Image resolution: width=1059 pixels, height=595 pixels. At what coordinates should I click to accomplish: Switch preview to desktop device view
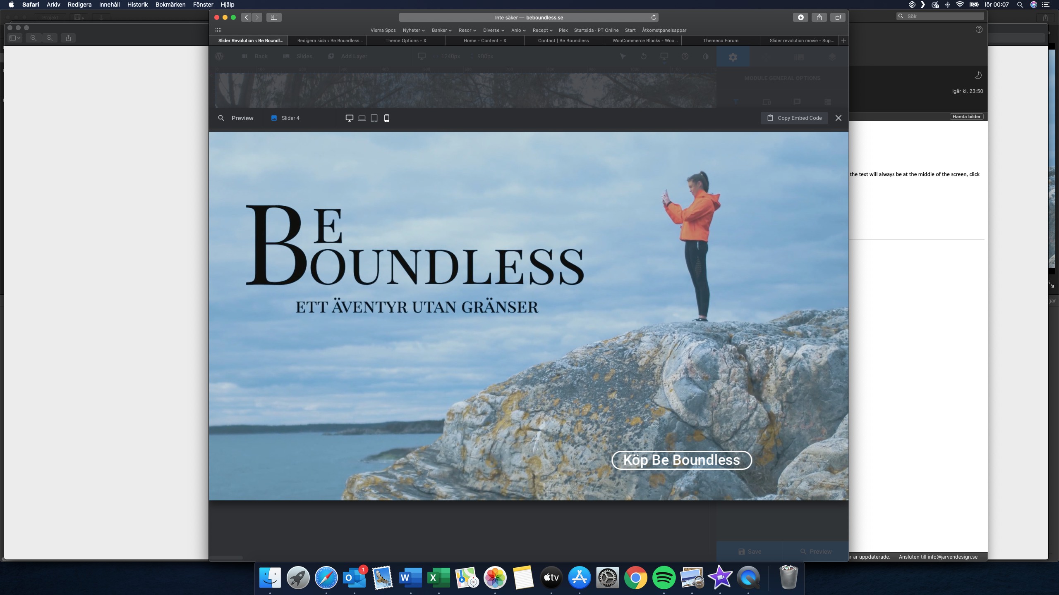[x=349, y=118]
